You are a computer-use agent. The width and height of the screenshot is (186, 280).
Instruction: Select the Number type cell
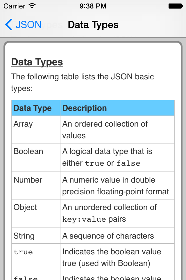point(28,180)
